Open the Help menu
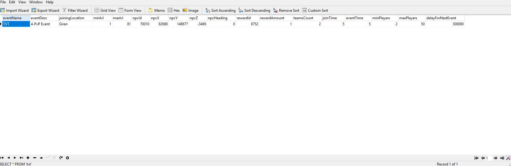Image resolution: width=511 pixels, height=166 pixels. (x=50, y=2)
